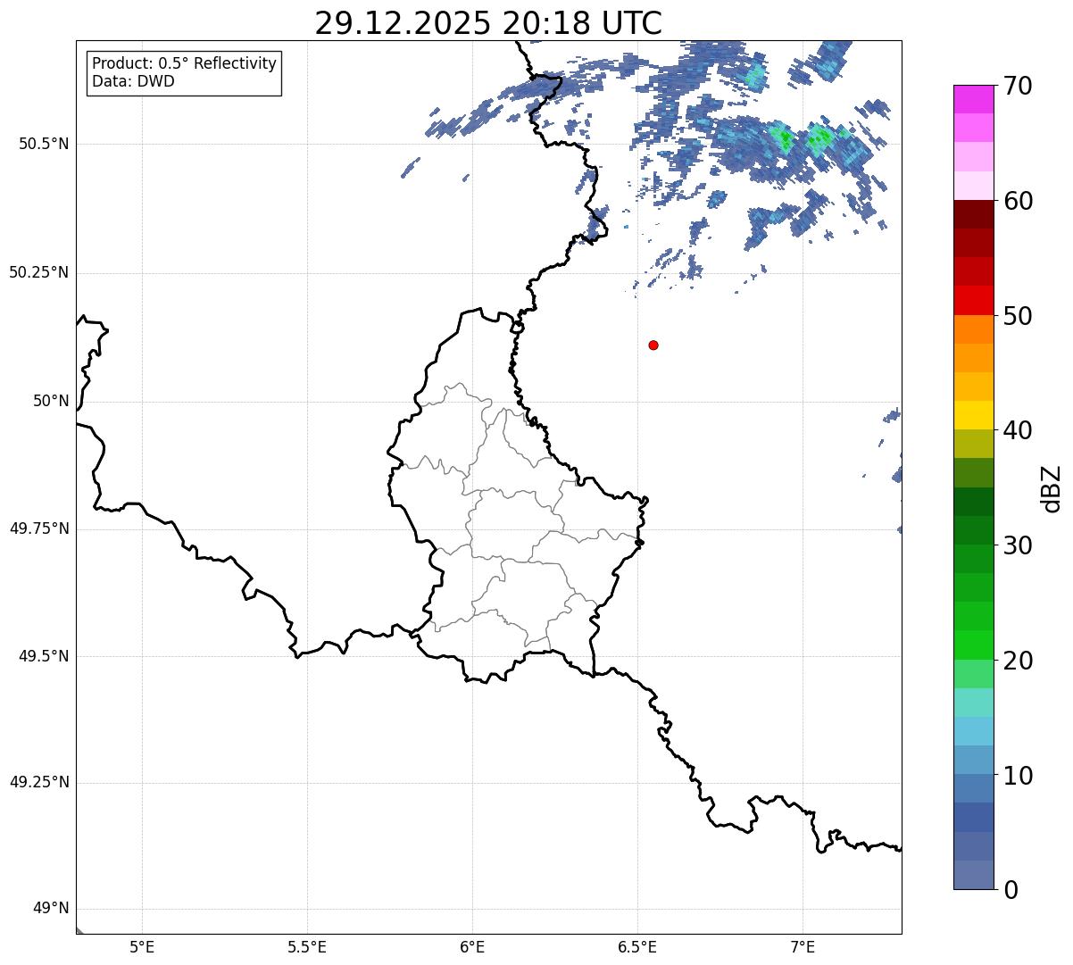Click the 7°E longitude label
The height and width of the screenshot is (965, 1073).
tap(803, 946)
